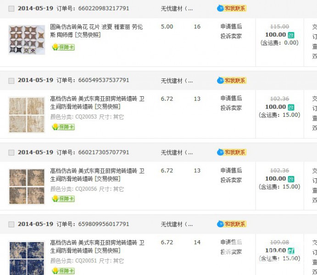Screen dimensions: 317x275
Task: Open 申请售后 link in the first order
Action: (x=231, y=26)
